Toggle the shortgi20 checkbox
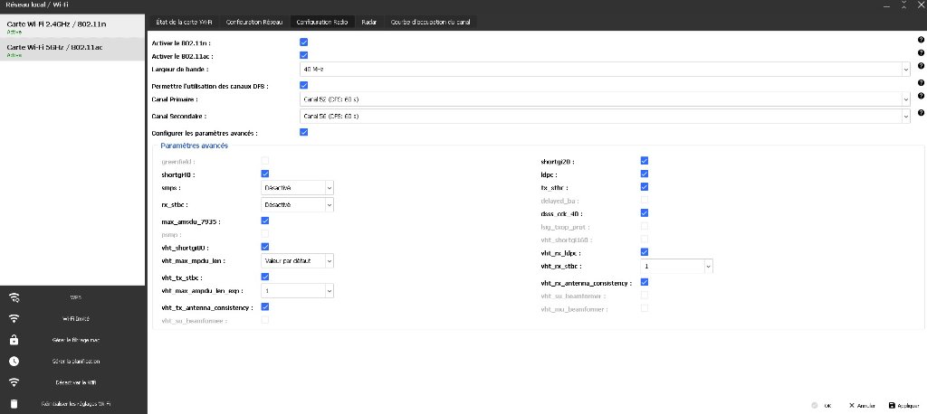 pos(645,161)
